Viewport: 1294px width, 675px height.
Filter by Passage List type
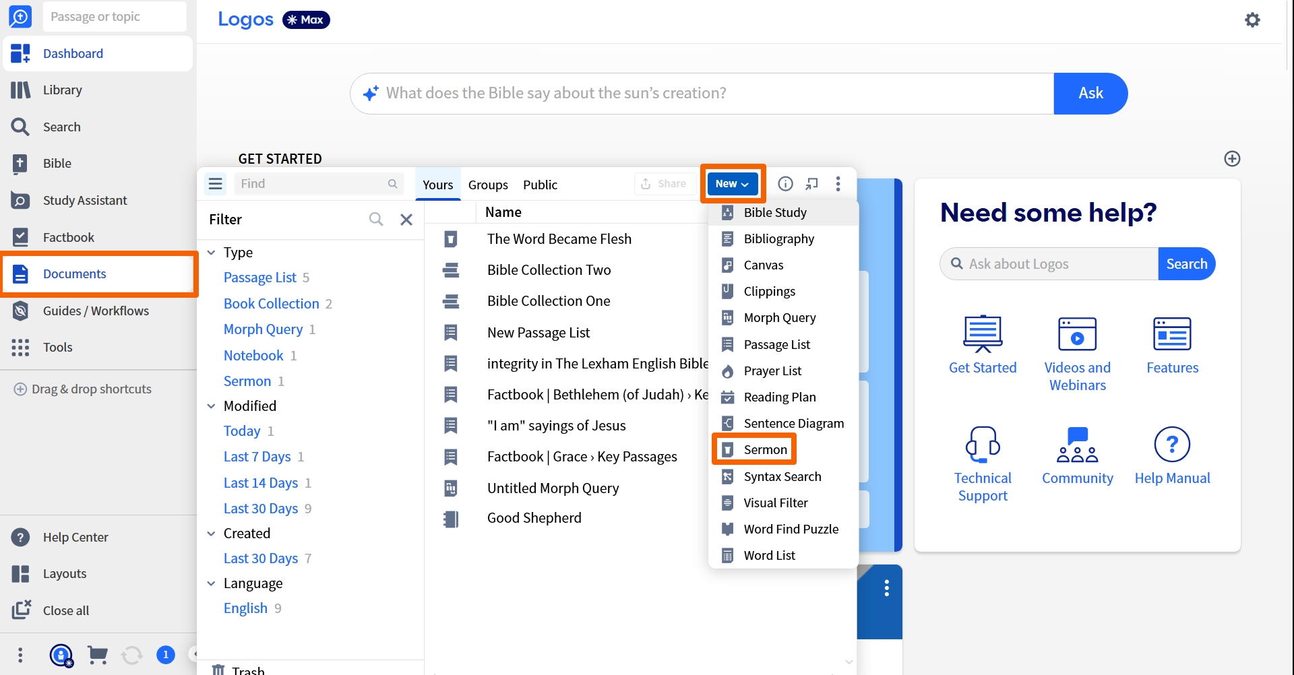coord(260,278)
